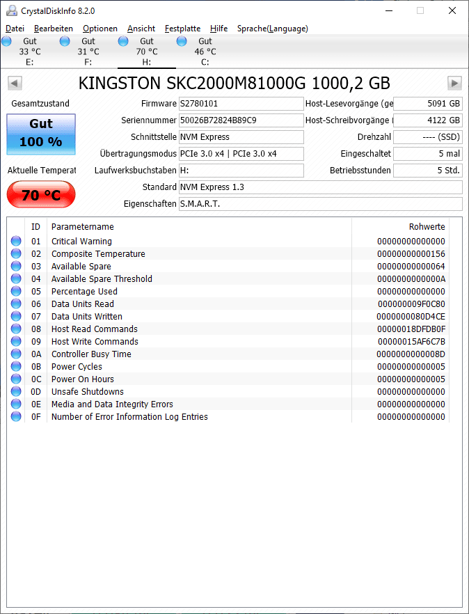Click status icon of Power On Hours row
This screenshot has height=614, width=469.
click(x=16, y=379)
